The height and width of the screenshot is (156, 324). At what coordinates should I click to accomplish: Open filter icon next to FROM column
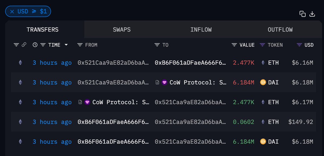80,45
